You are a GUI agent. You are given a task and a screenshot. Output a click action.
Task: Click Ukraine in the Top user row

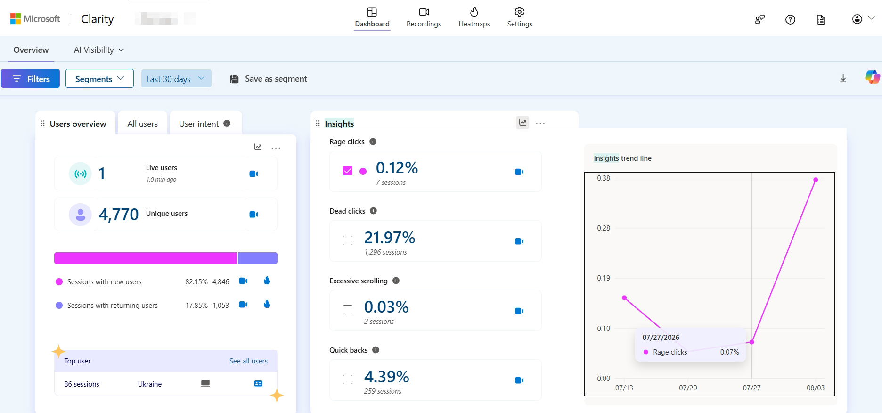coord(150,384)
